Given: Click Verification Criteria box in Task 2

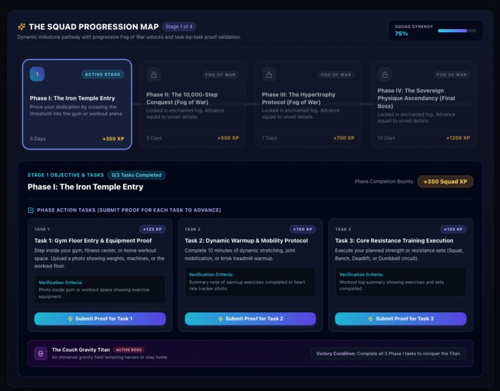Looking at the screenshot, I should (250, 282).
